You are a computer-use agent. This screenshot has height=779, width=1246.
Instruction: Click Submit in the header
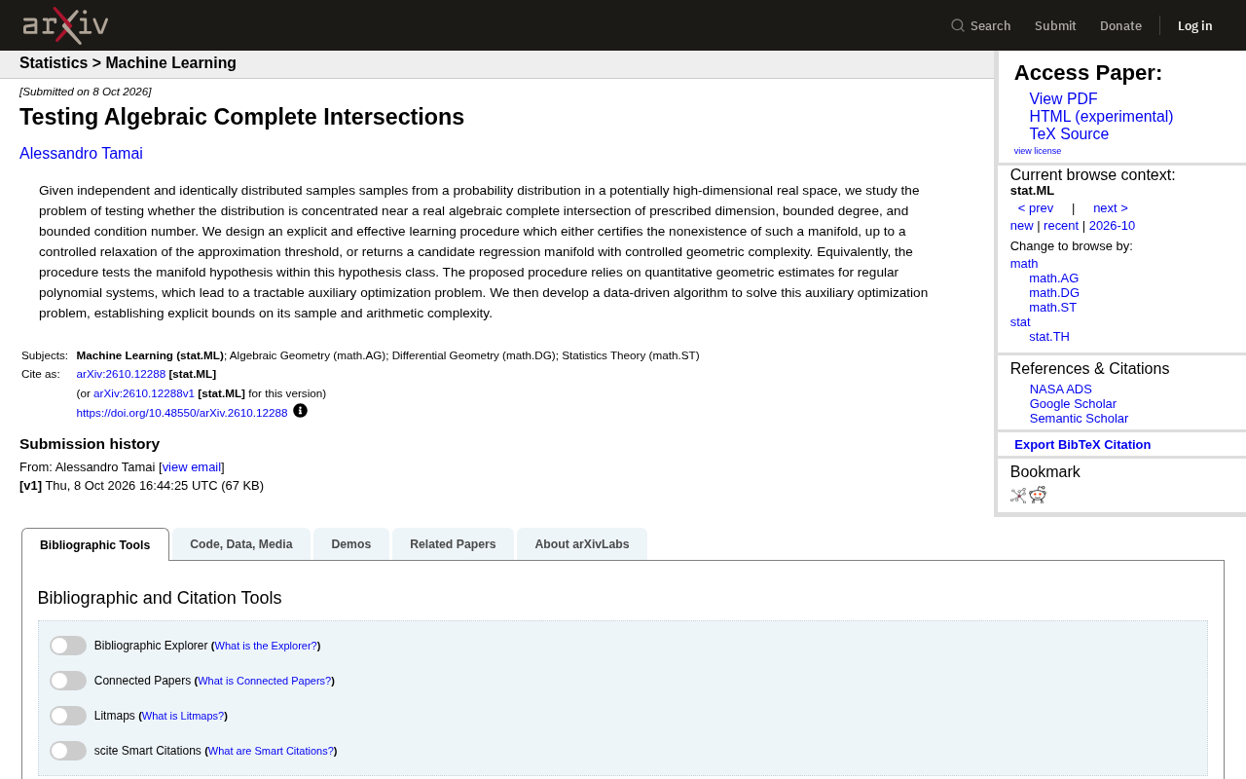[1055, 25]
